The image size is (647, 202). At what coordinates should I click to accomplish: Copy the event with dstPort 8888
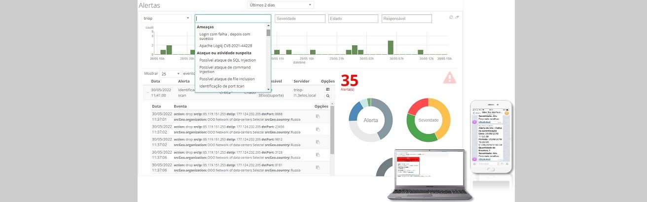coord(318,116)
